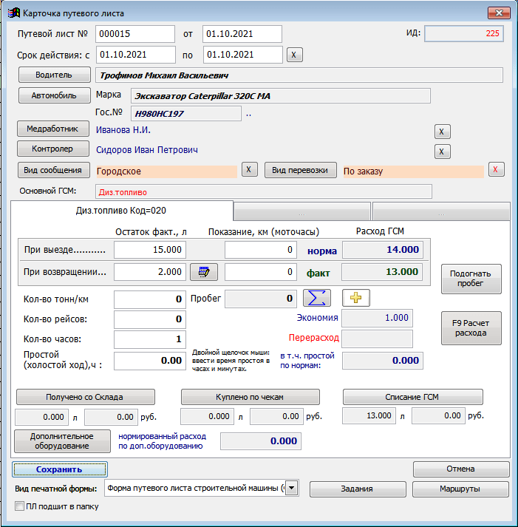Open the Медработник selection button
This screenshot has width=518, height=527.
53,129
